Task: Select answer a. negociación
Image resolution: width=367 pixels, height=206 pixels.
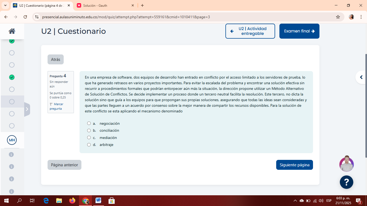Action: pyautogui.click(x=89, y=123)
